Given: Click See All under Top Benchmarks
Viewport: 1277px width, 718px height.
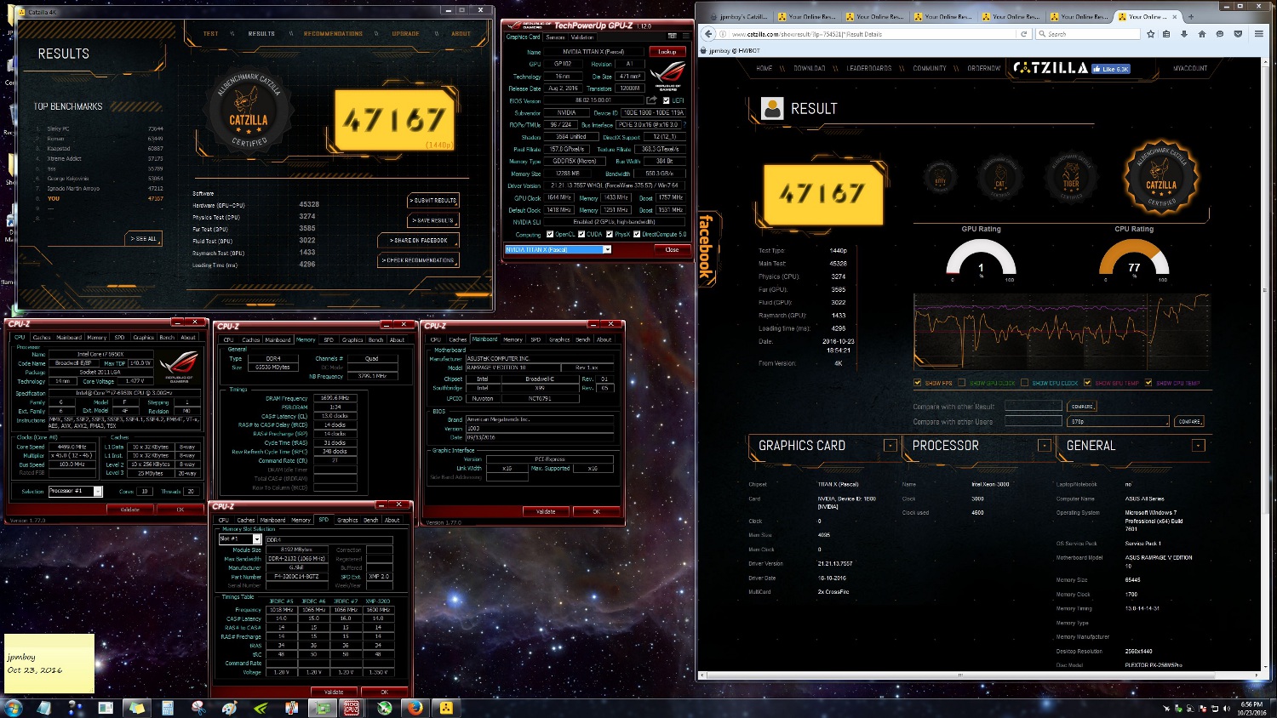Looking at the screenshot, I should pos(143,239).
